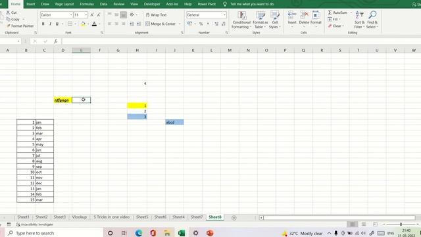Viewport: 421px width, 237px height.
Task: Click the AutoSum sigma icon
Action: [330, 13]
